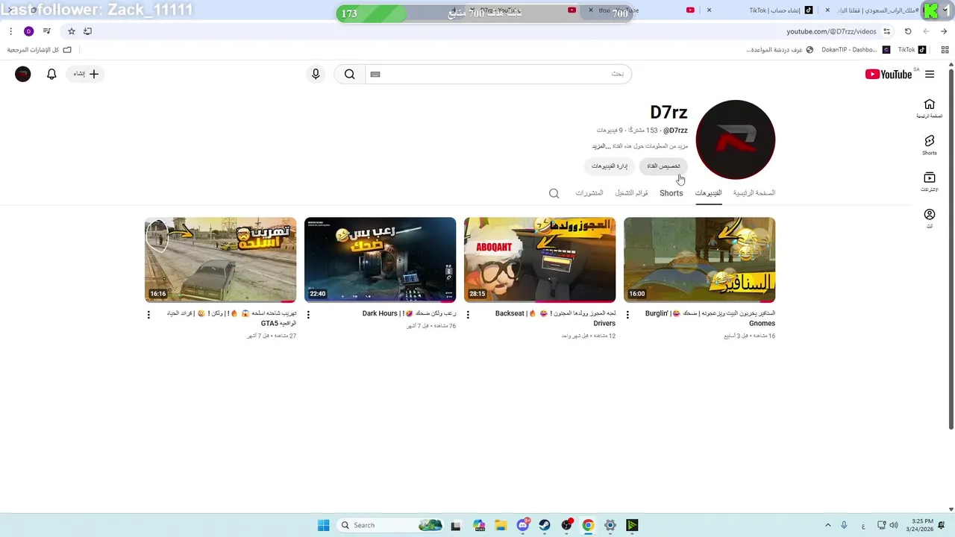The width and height of the screenshot is (955, 537).
Task: Open the site info icon next to the URL
Action: click(x=887, y=31)
